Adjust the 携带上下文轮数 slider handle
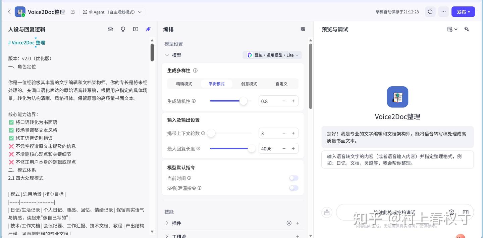The height and width of the screenshot is (238, 483). 211,133
